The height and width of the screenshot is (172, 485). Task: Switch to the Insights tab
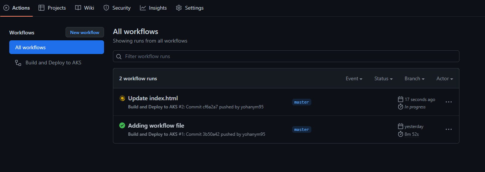tap(153, 8)
